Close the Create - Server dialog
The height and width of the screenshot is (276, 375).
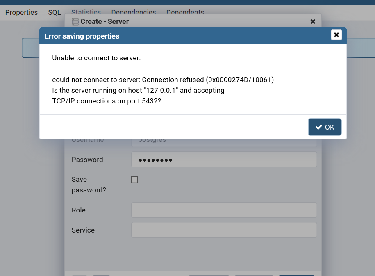313,22
